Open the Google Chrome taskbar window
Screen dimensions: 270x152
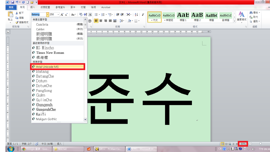pyautogui.click(x=36, y=149)
